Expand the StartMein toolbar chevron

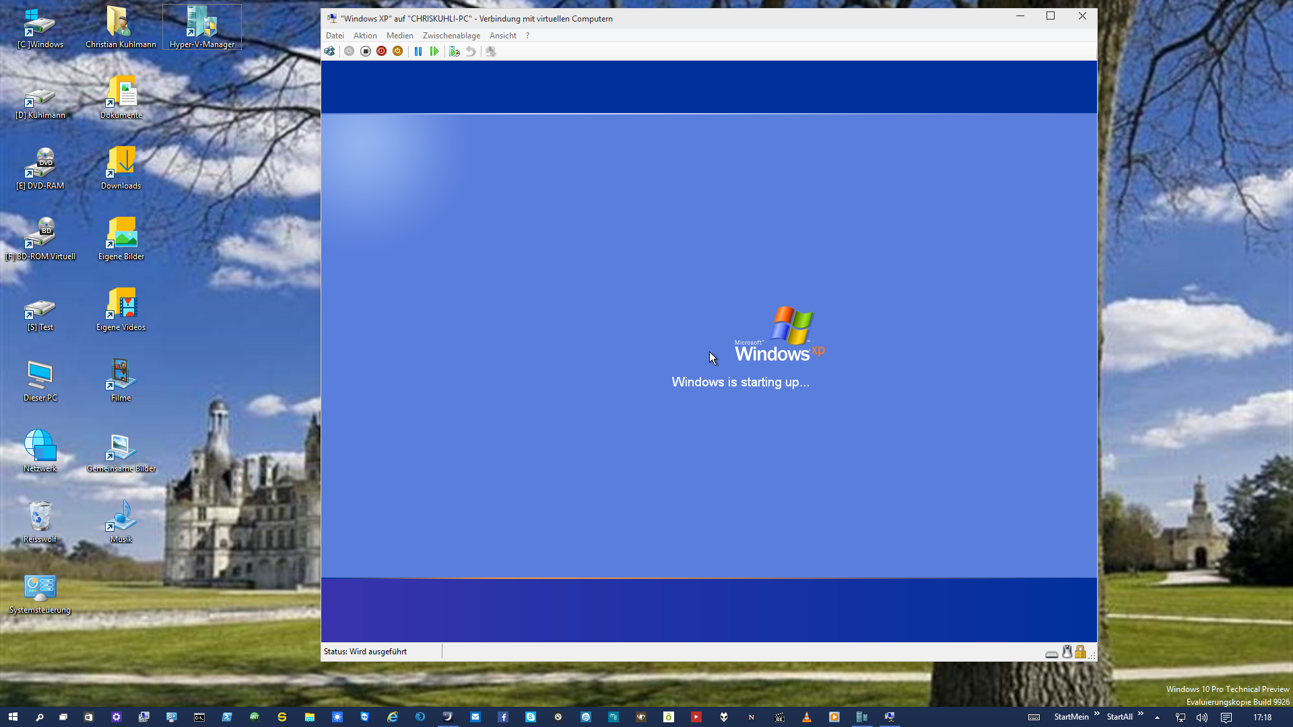tap(1097, 714)
